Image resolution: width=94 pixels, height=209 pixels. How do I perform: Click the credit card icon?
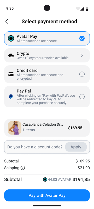11,74
